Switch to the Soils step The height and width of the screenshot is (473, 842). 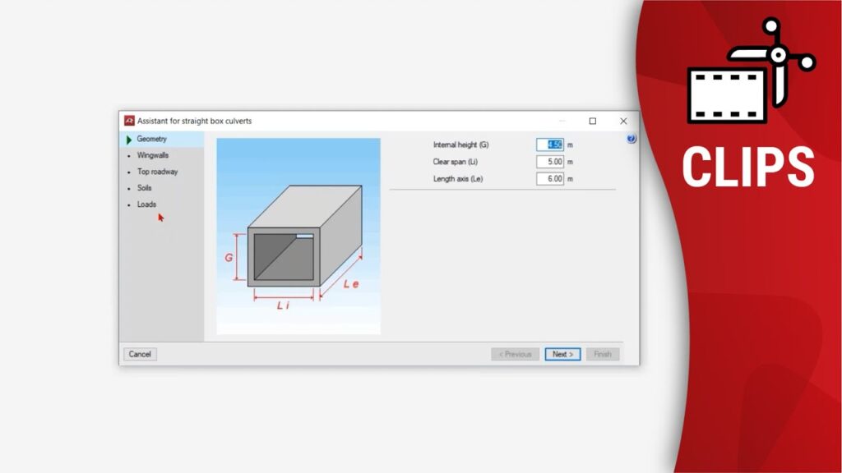pos(145,188)
